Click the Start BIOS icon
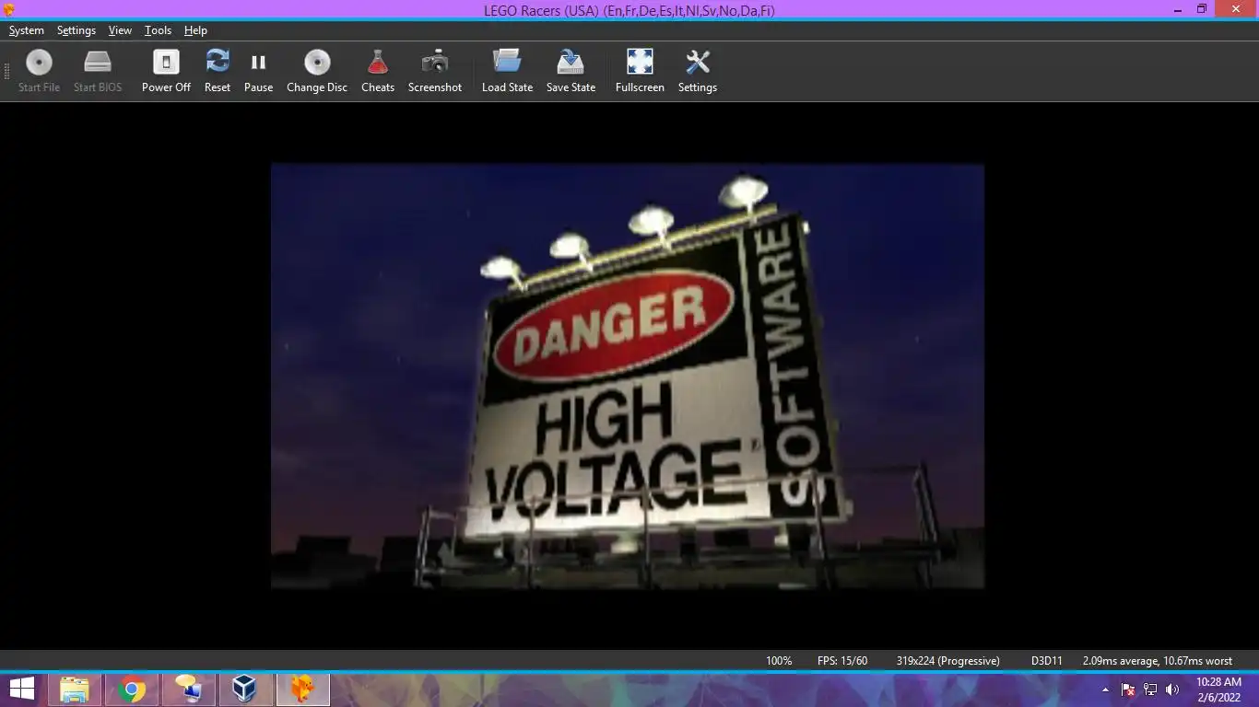1259x707 pixels. (98, 71)
